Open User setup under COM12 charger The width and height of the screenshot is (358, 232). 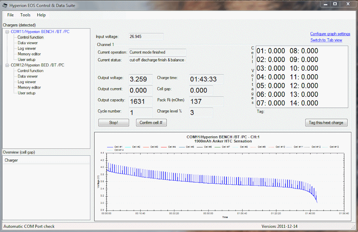coord(27,93)
